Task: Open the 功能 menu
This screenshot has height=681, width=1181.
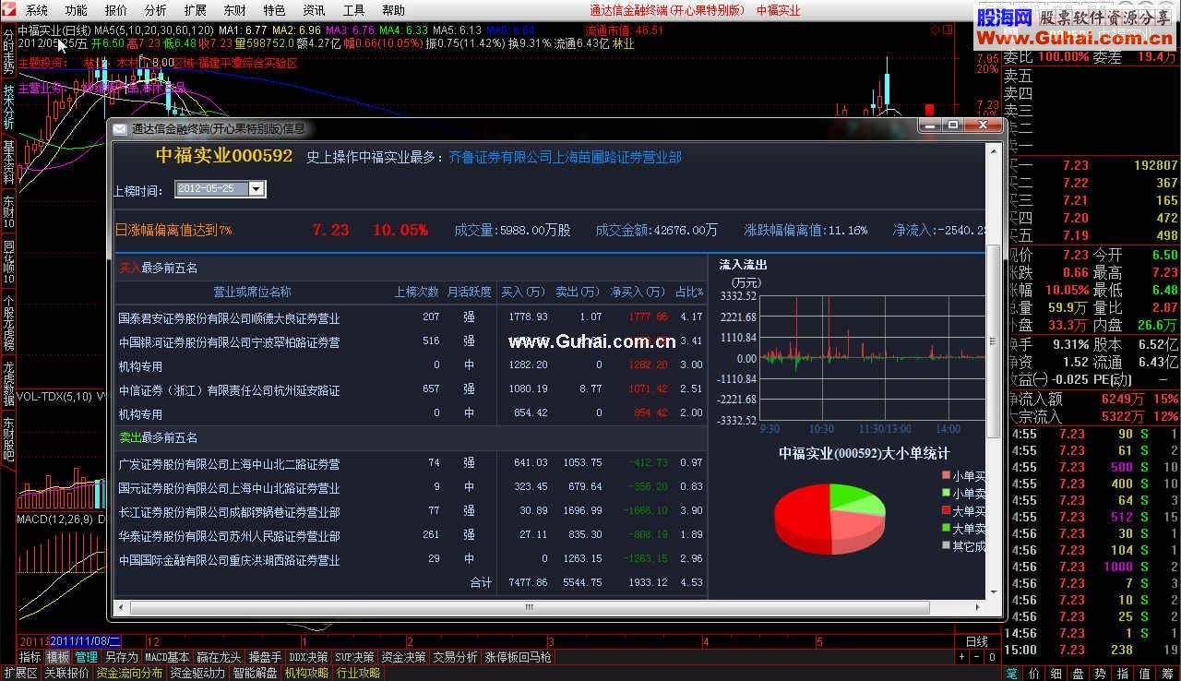Action: (77, 10)
